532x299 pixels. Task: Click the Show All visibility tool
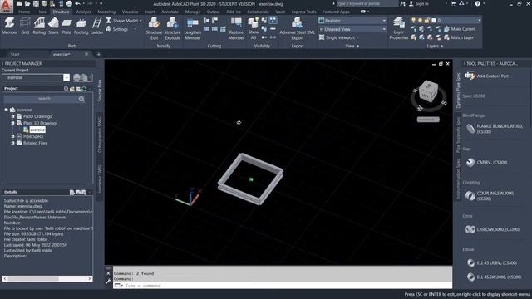(x=253, y=28)
